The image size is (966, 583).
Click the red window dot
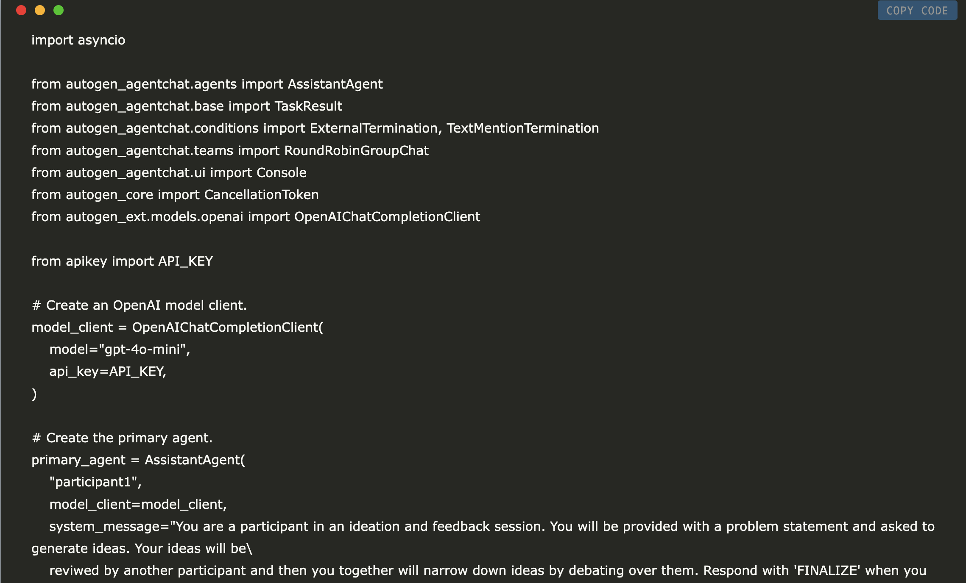[x=21, y=10]
